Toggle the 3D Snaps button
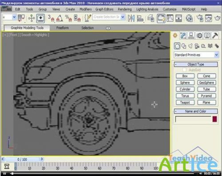Image resolution: width=222 pixels, height=176 pixels. tap(51, 18)
